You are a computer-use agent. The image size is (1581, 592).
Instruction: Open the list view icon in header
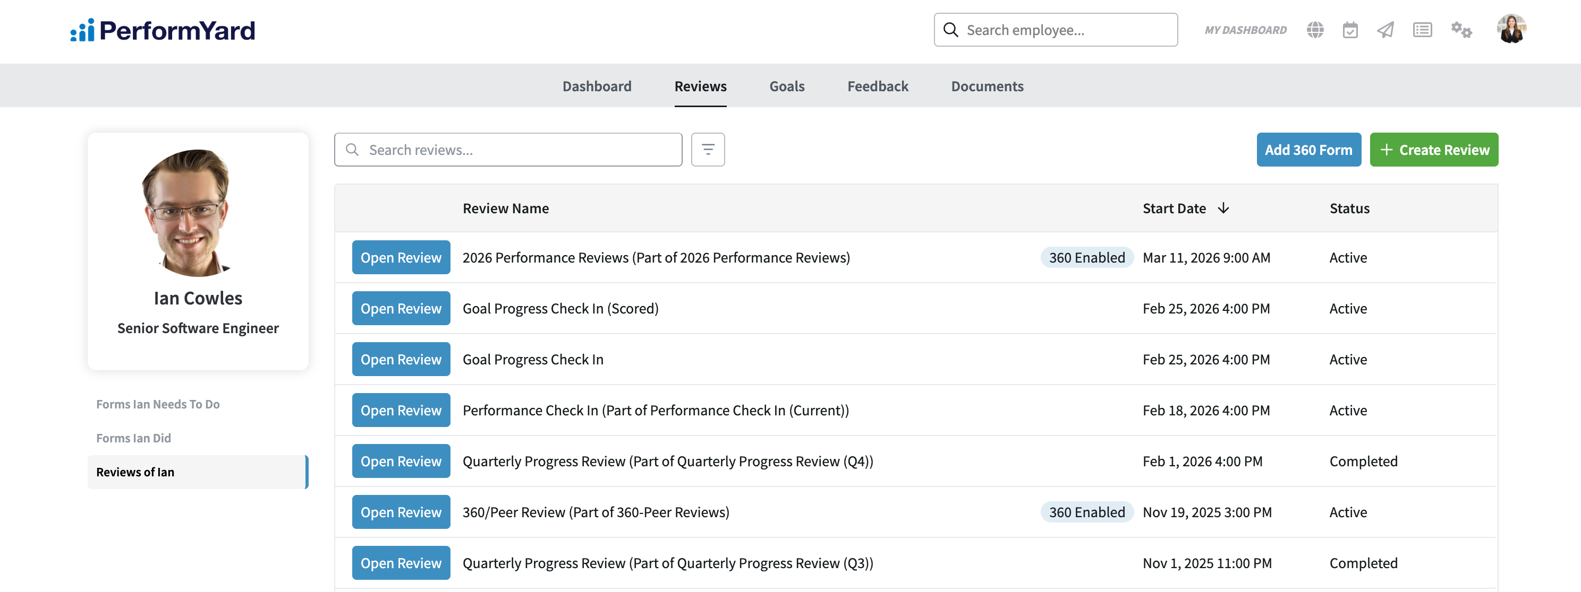[x=1422, y=30]
